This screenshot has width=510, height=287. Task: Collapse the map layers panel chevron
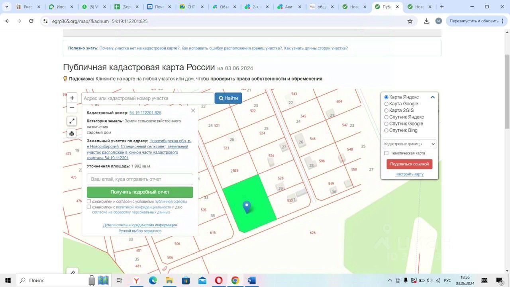pyautogui.click(x=432, y=97)
